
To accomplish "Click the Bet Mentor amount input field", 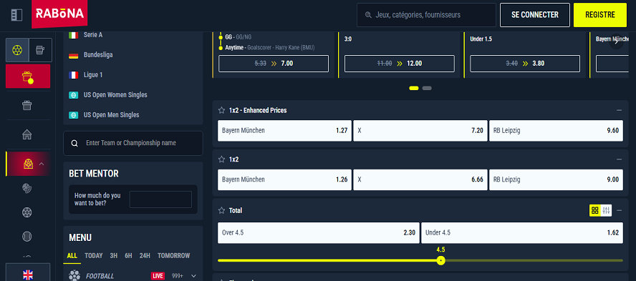I will pos(160,199).
